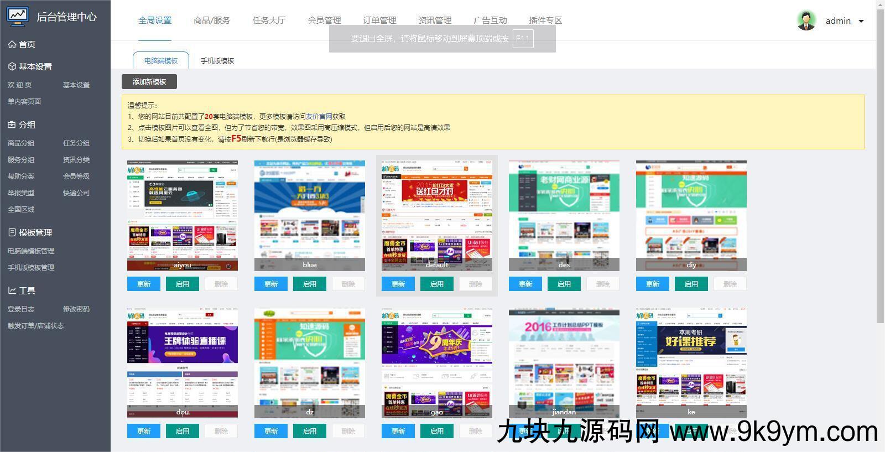This screenshot has width=885, height=452.
Task: Click 启用 under the diy template
Action: tap(691, 284)
